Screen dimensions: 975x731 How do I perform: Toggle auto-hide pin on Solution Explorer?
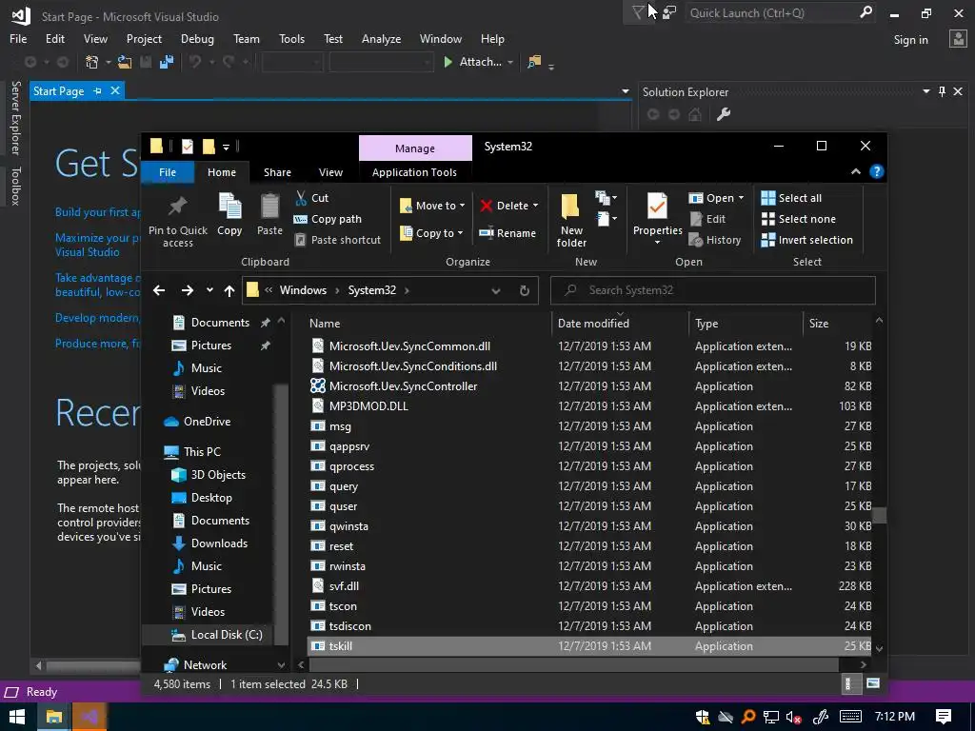[942, 91]
